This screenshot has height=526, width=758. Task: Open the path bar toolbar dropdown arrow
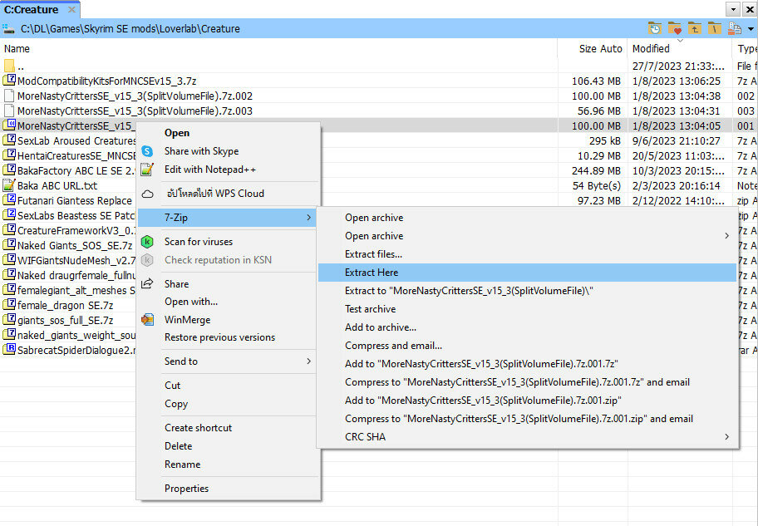[751, 29]
